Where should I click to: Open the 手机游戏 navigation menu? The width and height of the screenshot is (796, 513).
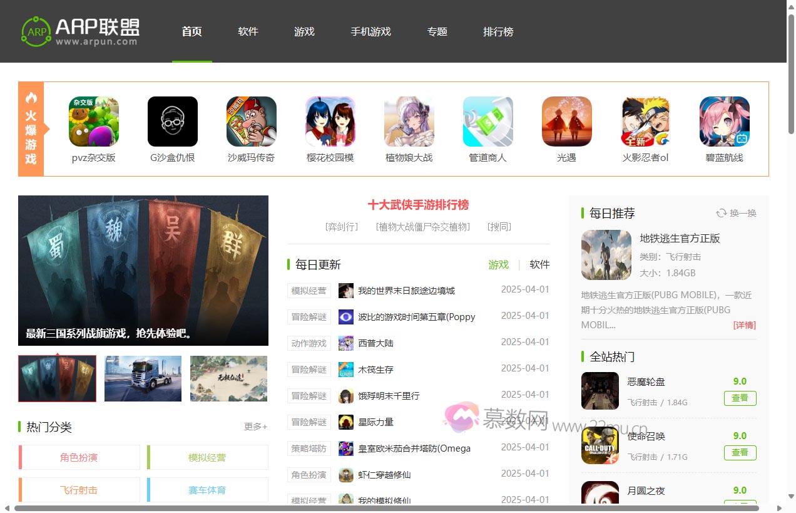pos(370,32)
